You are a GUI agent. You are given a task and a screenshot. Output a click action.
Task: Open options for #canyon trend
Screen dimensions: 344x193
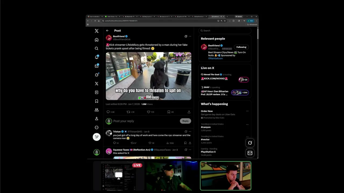pos(247,124)
